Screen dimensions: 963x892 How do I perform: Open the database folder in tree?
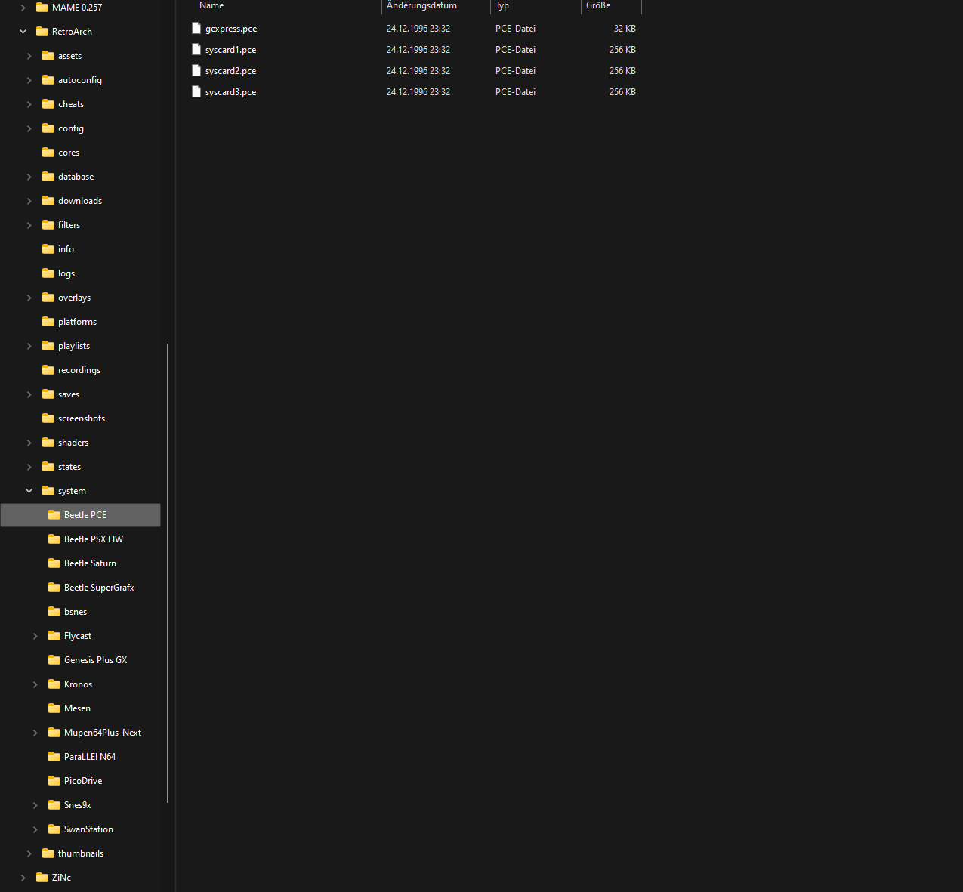coord(76,177)
